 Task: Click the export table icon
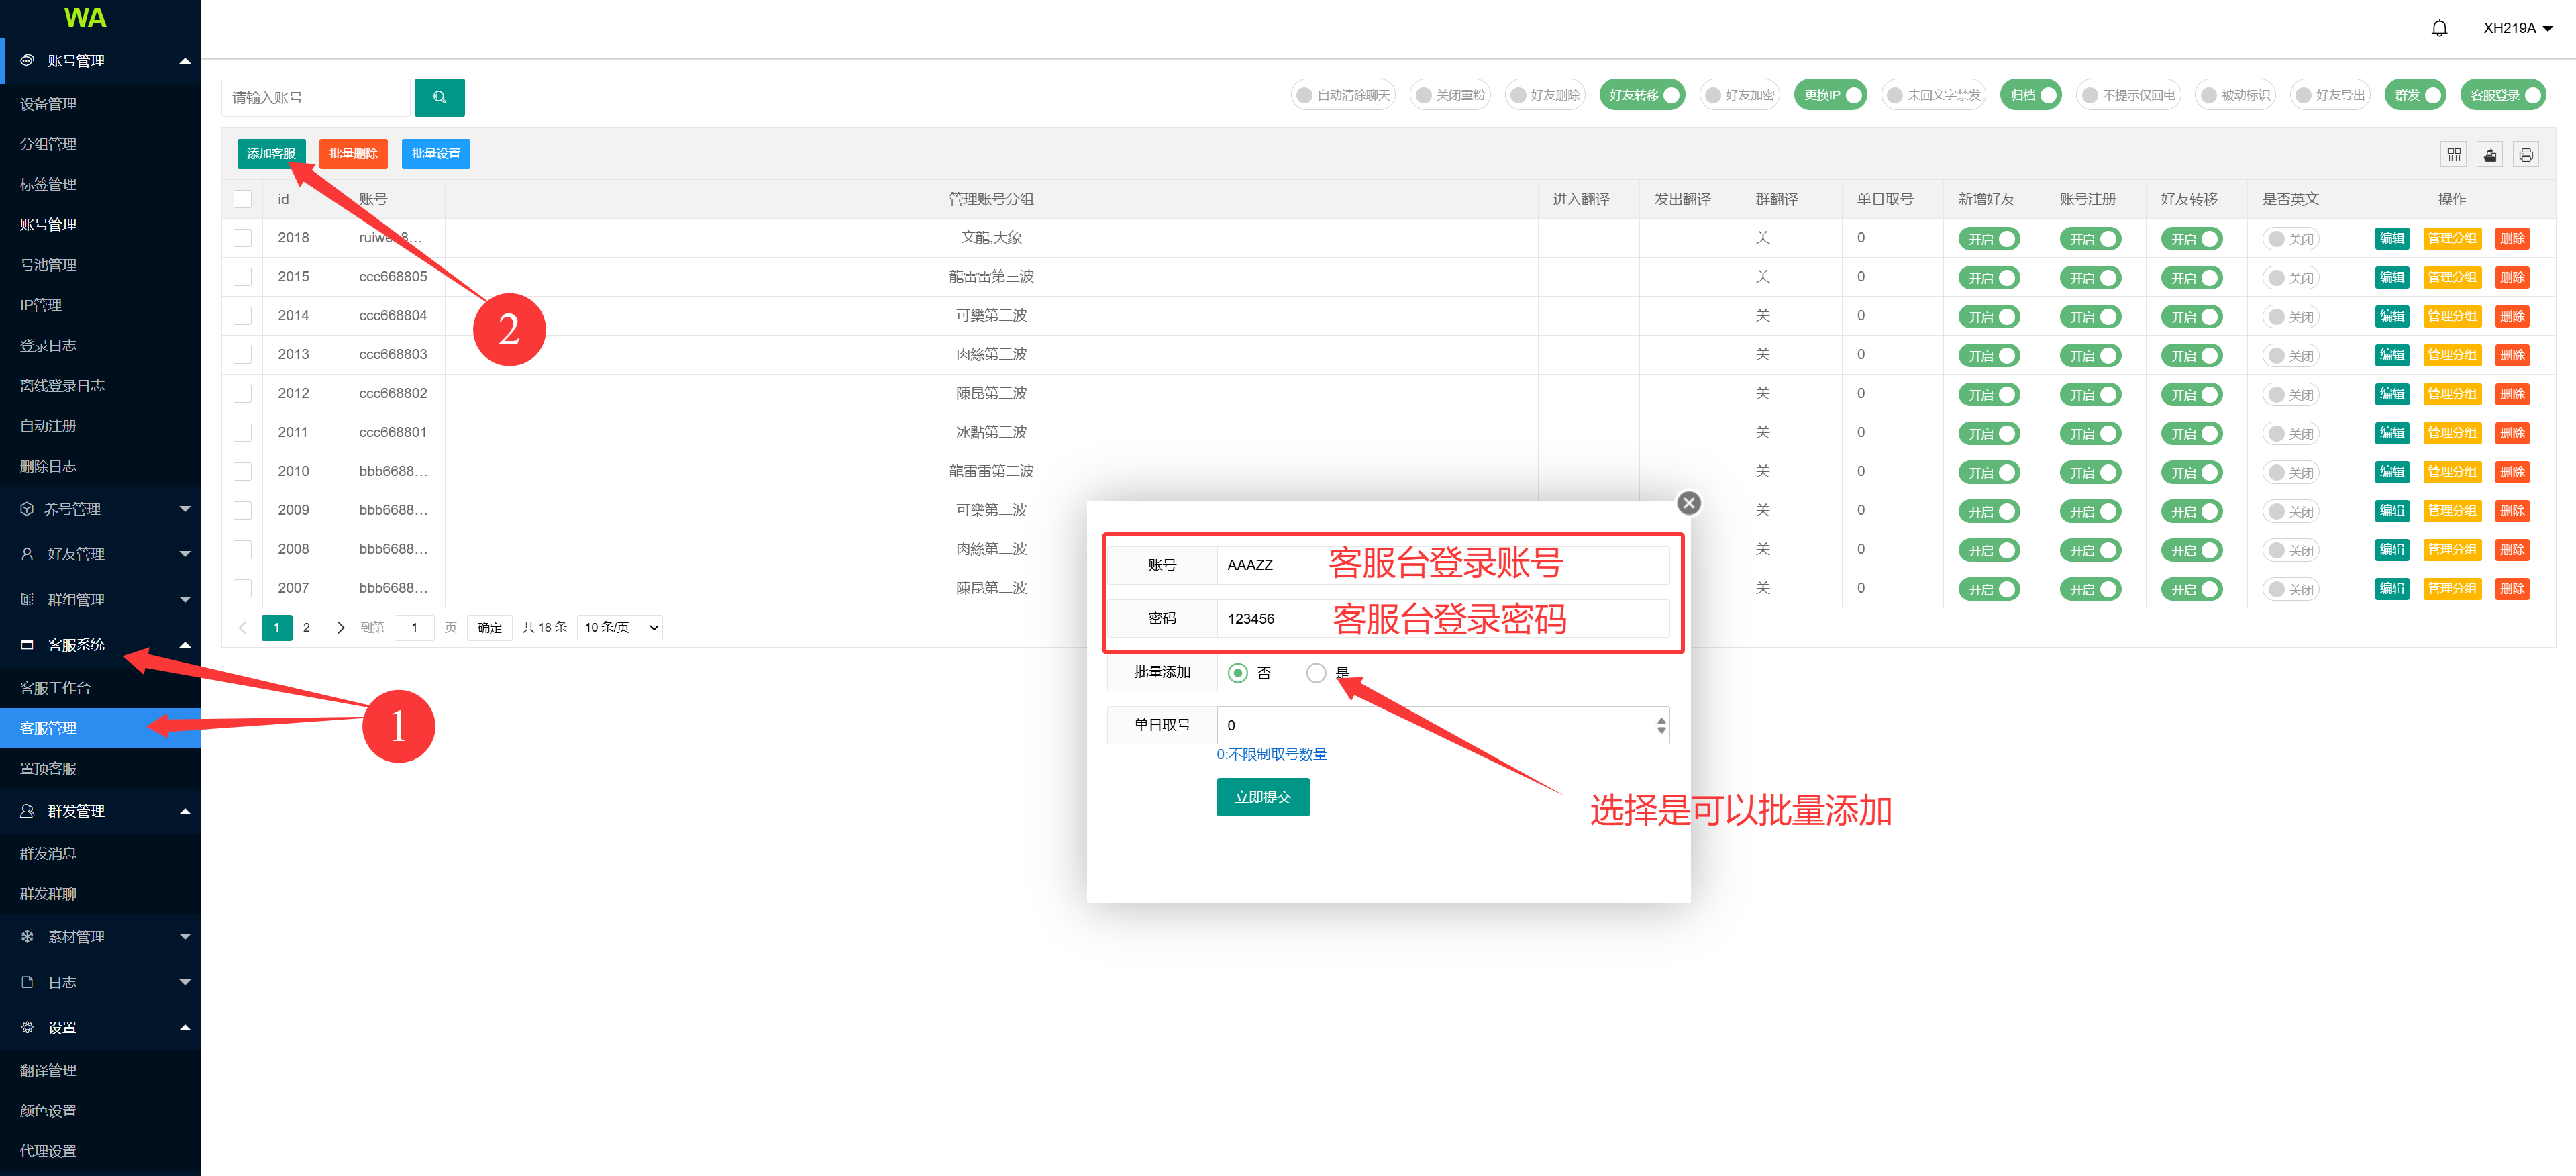tap(2489, 154)
